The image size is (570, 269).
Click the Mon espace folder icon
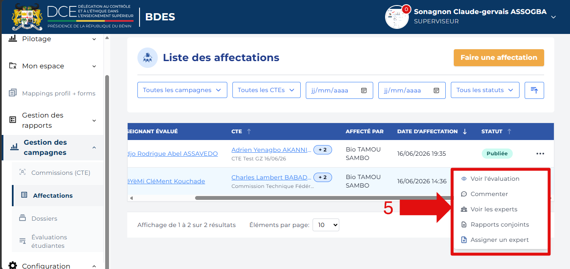[13, 66]
